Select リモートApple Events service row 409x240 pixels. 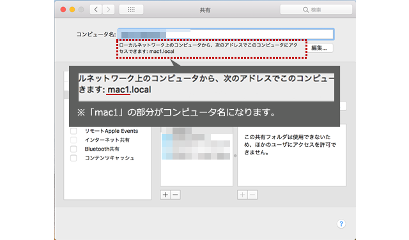pos(107,131)
